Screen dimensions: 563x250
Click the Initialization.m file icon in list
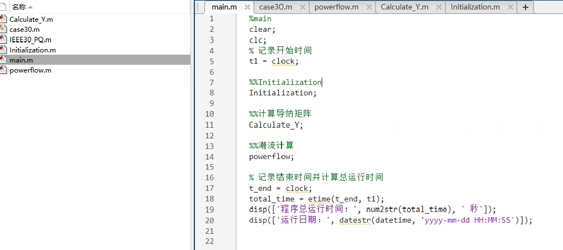pyautogui.click(x=3, y=50)
